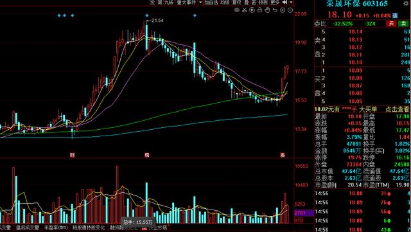
Task: Zoom in with the plus circle icon
Action: 283,10
